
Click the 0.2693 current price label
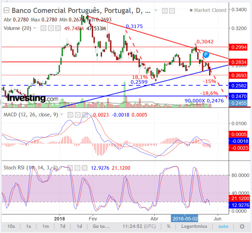click(238, 75)
